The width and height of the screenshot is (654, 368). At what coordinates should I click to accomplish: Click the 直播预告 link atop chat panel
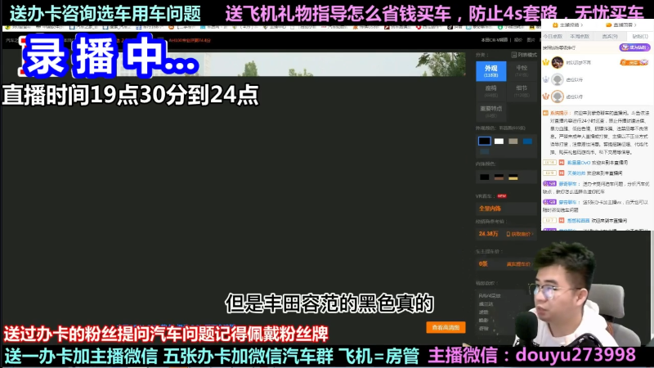pos(621,25)
